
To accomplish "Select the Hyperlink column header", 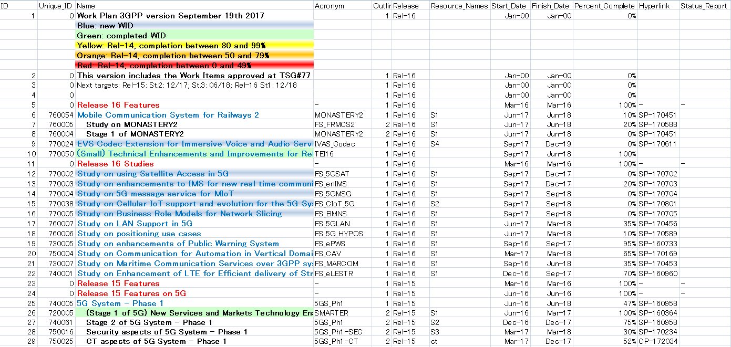I will 658,6.
